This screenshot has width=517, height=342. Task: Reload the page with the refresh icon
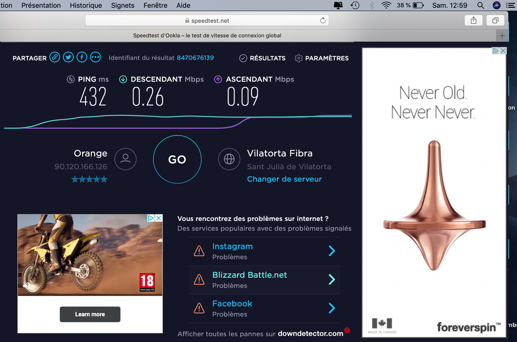[323, 20]
